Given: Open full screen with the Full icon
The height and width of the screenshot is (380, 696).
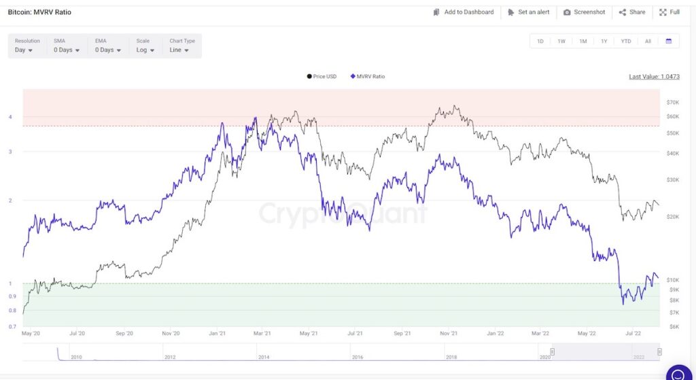Looking at the screenshot, I should tap(663, 12).
